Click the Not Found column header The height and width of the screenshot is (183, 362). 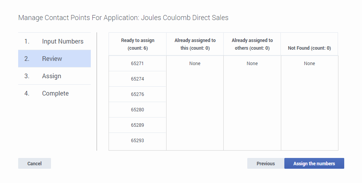tap(309, 48)
